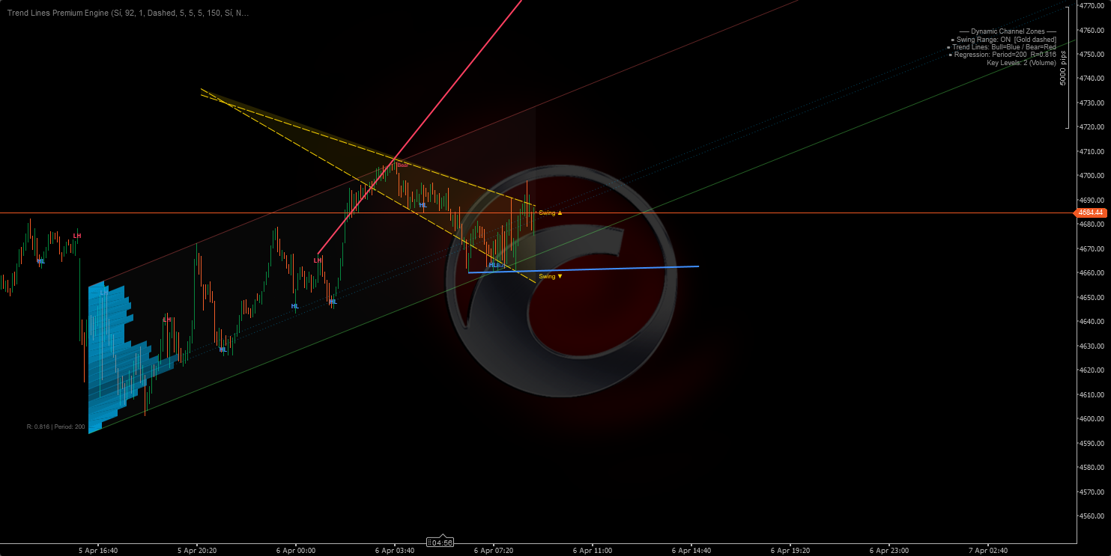This screenshot has height=556, width=1111.
Task: Select the steep red bearish trend line
Action: click(449, 88)
